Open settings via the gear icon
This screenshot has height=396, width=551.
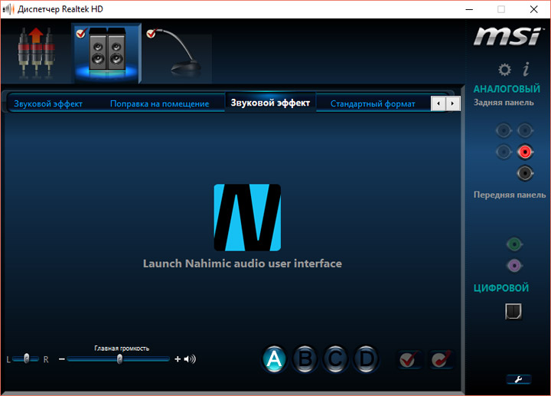click(x=504, y=69)
